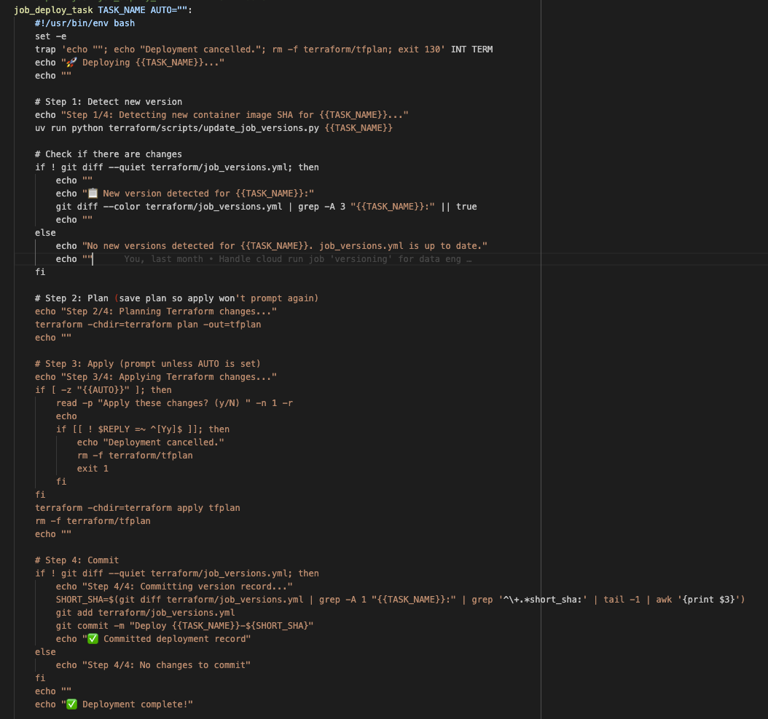Open the GitLens blame annotation 'You, last month'
768x719 pixels.
(x=297, y=259)
